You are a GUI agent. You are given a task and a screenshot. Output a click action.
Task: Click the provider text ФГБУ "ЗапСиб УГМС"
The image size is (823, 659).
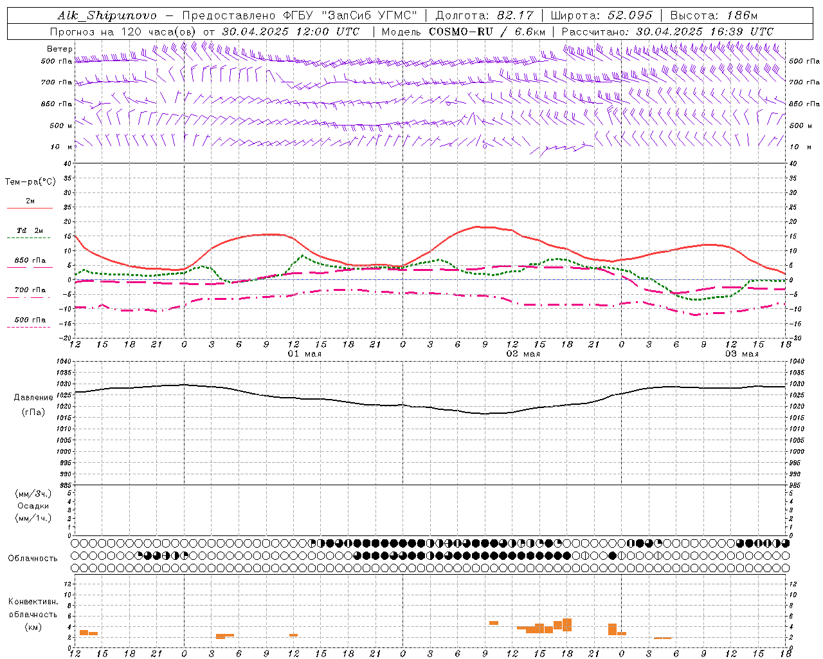[350, 15]
